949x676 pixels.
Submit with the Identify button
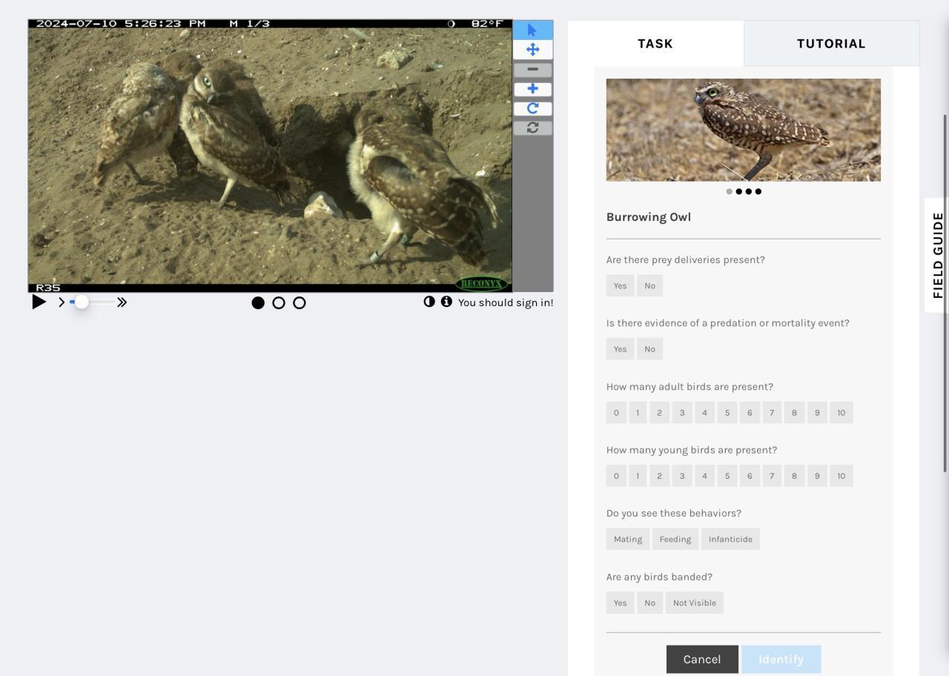pyautogui.click(x=781, y=660)
